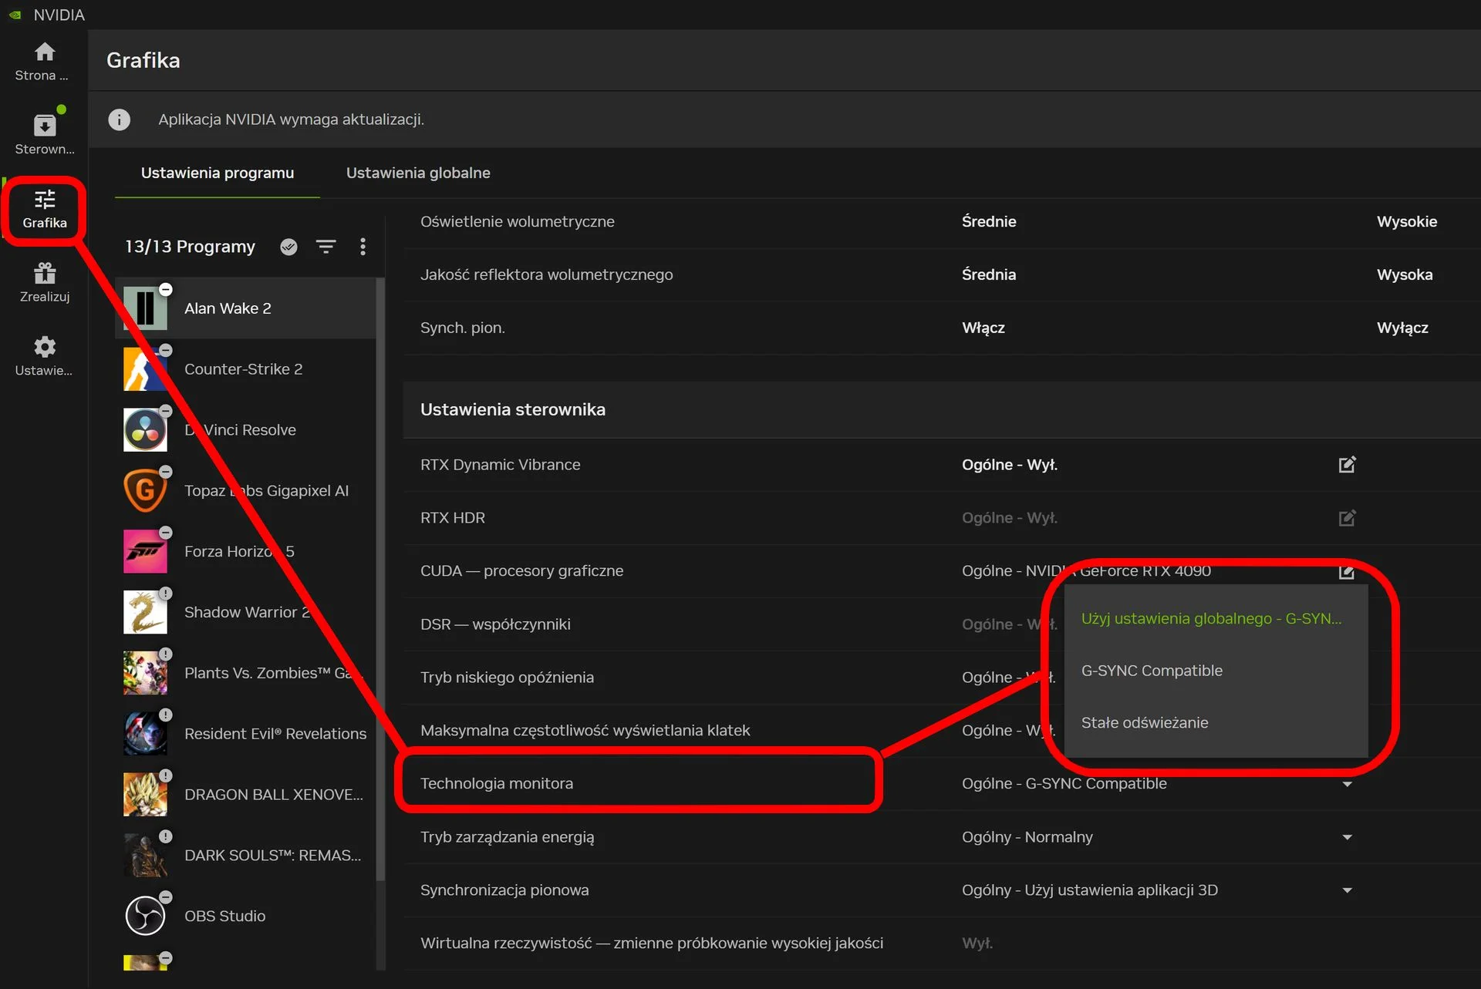Click 'Ogólny - Normalny' value

pos(1027,837)
